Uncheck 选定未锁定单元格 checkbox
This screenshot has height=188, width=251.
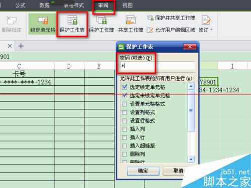pos(124,95)
